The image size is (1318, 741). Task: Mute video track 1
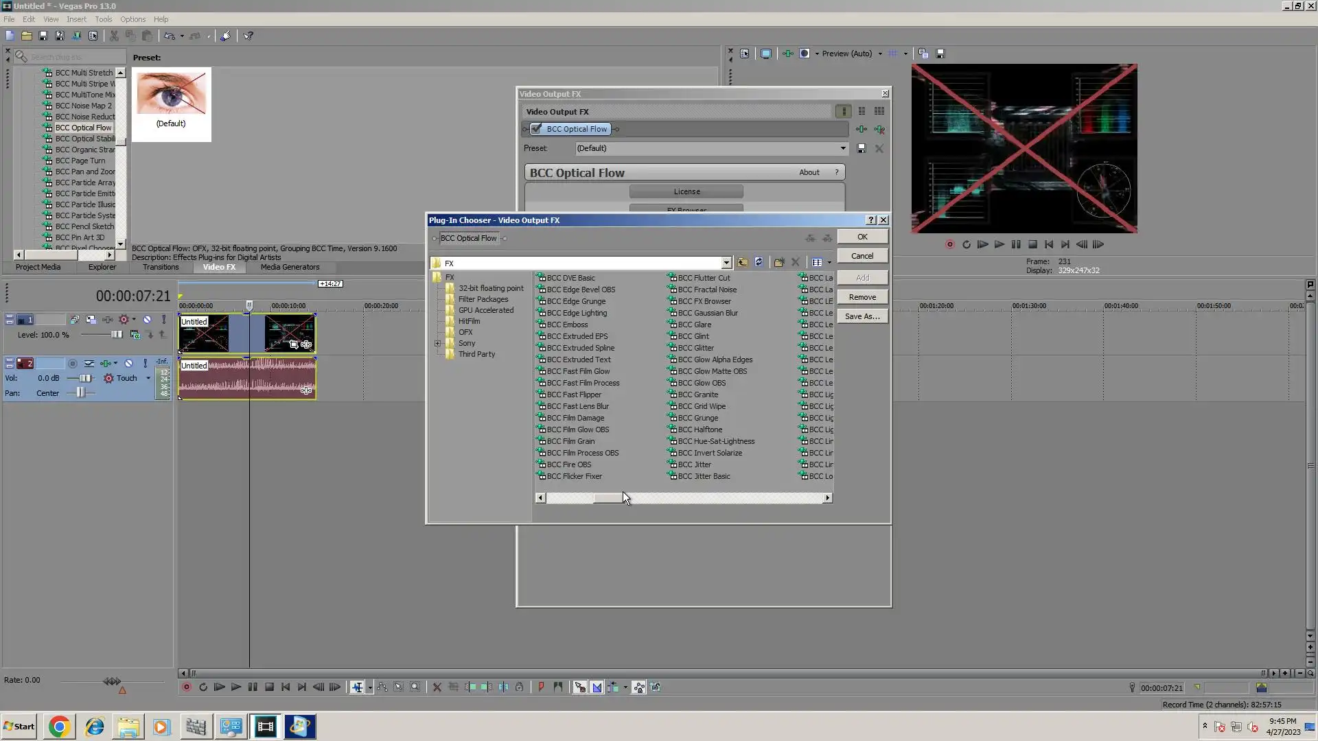pos(147,320)
